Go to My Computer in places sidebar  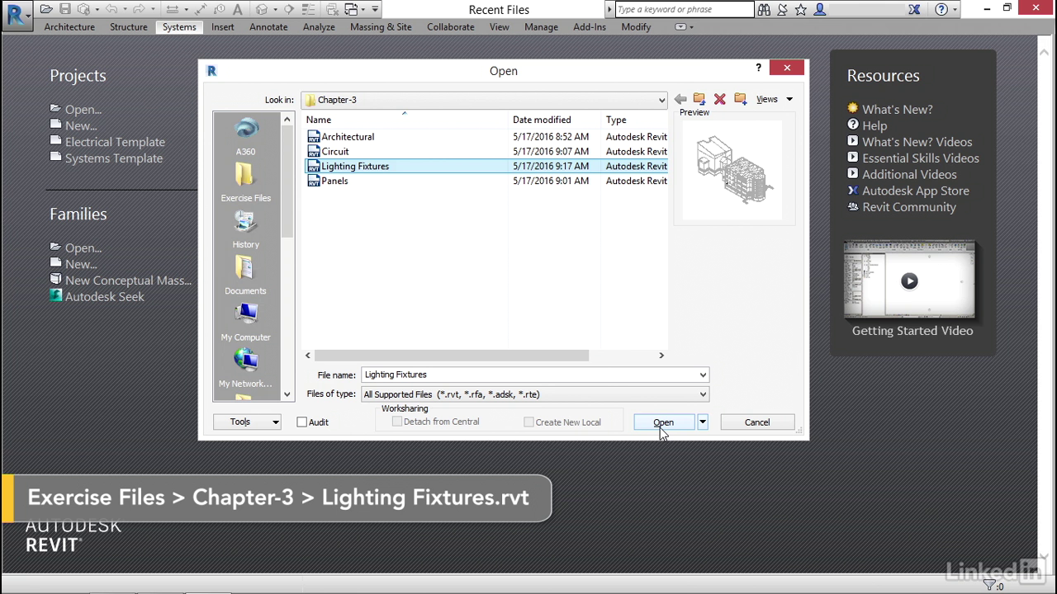[x=245, y=322]
